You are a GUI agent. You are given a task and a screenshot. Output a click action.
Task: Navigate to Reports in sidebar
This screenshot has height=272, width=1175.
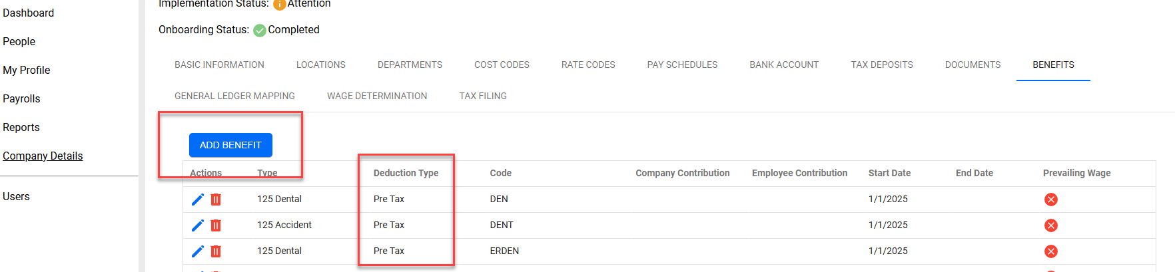tap(21, 127)
